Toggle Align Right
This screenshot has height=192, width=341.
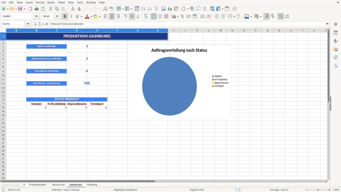tap(118, 16)
